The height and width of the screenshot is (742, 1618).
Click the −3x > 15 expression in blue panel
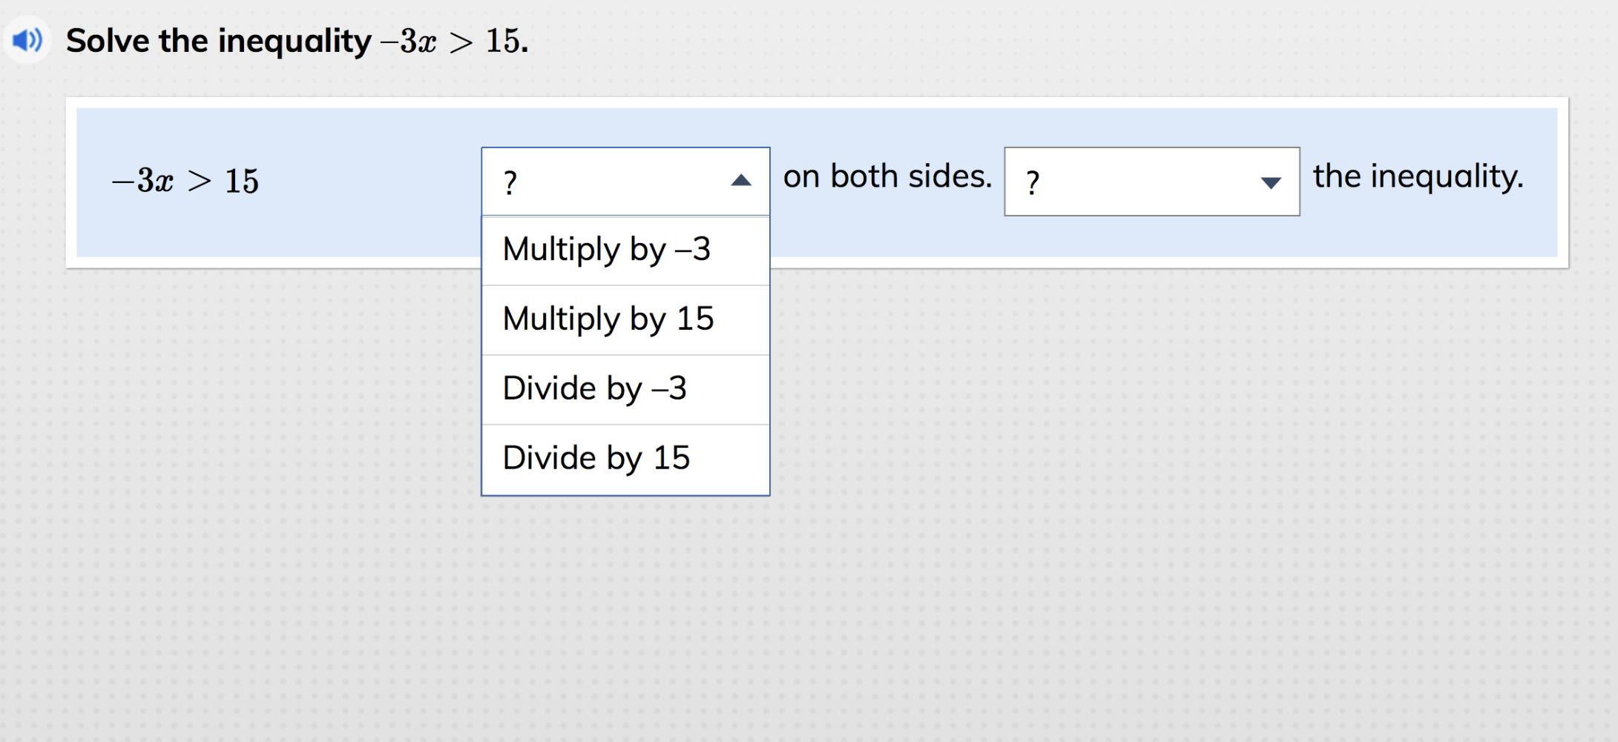(x=185, y=181)
